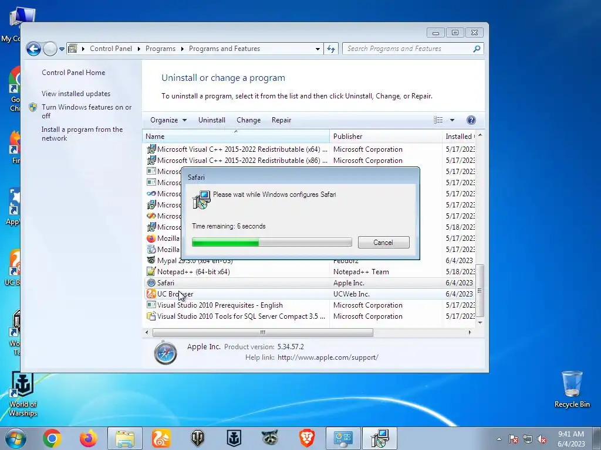Viewport: 601px width, 450px height.
Task: Click the Mozilla Firefox icon in list
Action: (151, 238)
